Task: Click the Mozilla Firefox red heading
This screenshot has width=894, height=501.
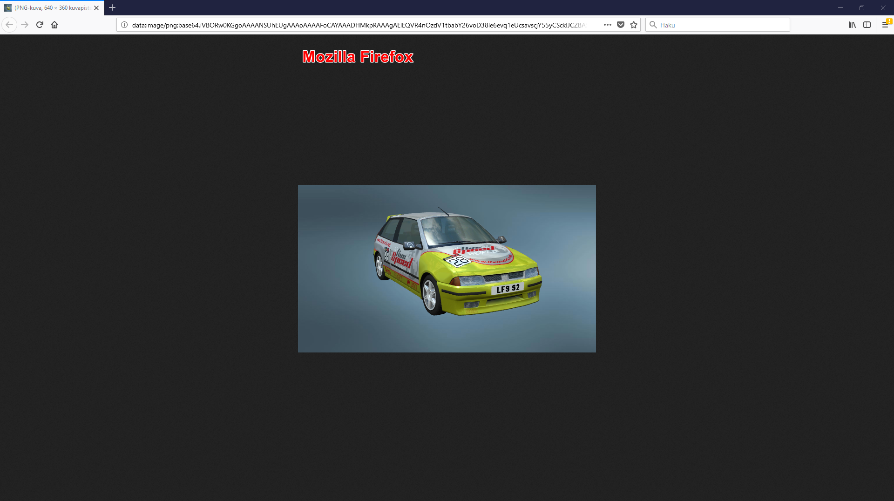Action: [x=358, y=57]
